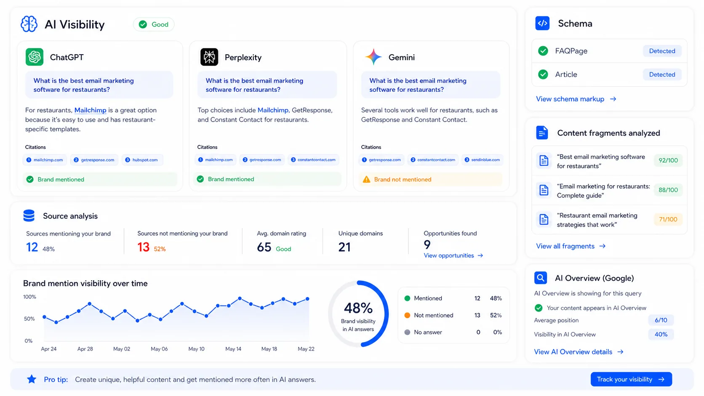Click the 'Restaurant email marketing strategies that work' fragment
Image resolution: width=704 pixels, height=396 pixels.
(x=609, y=220)
